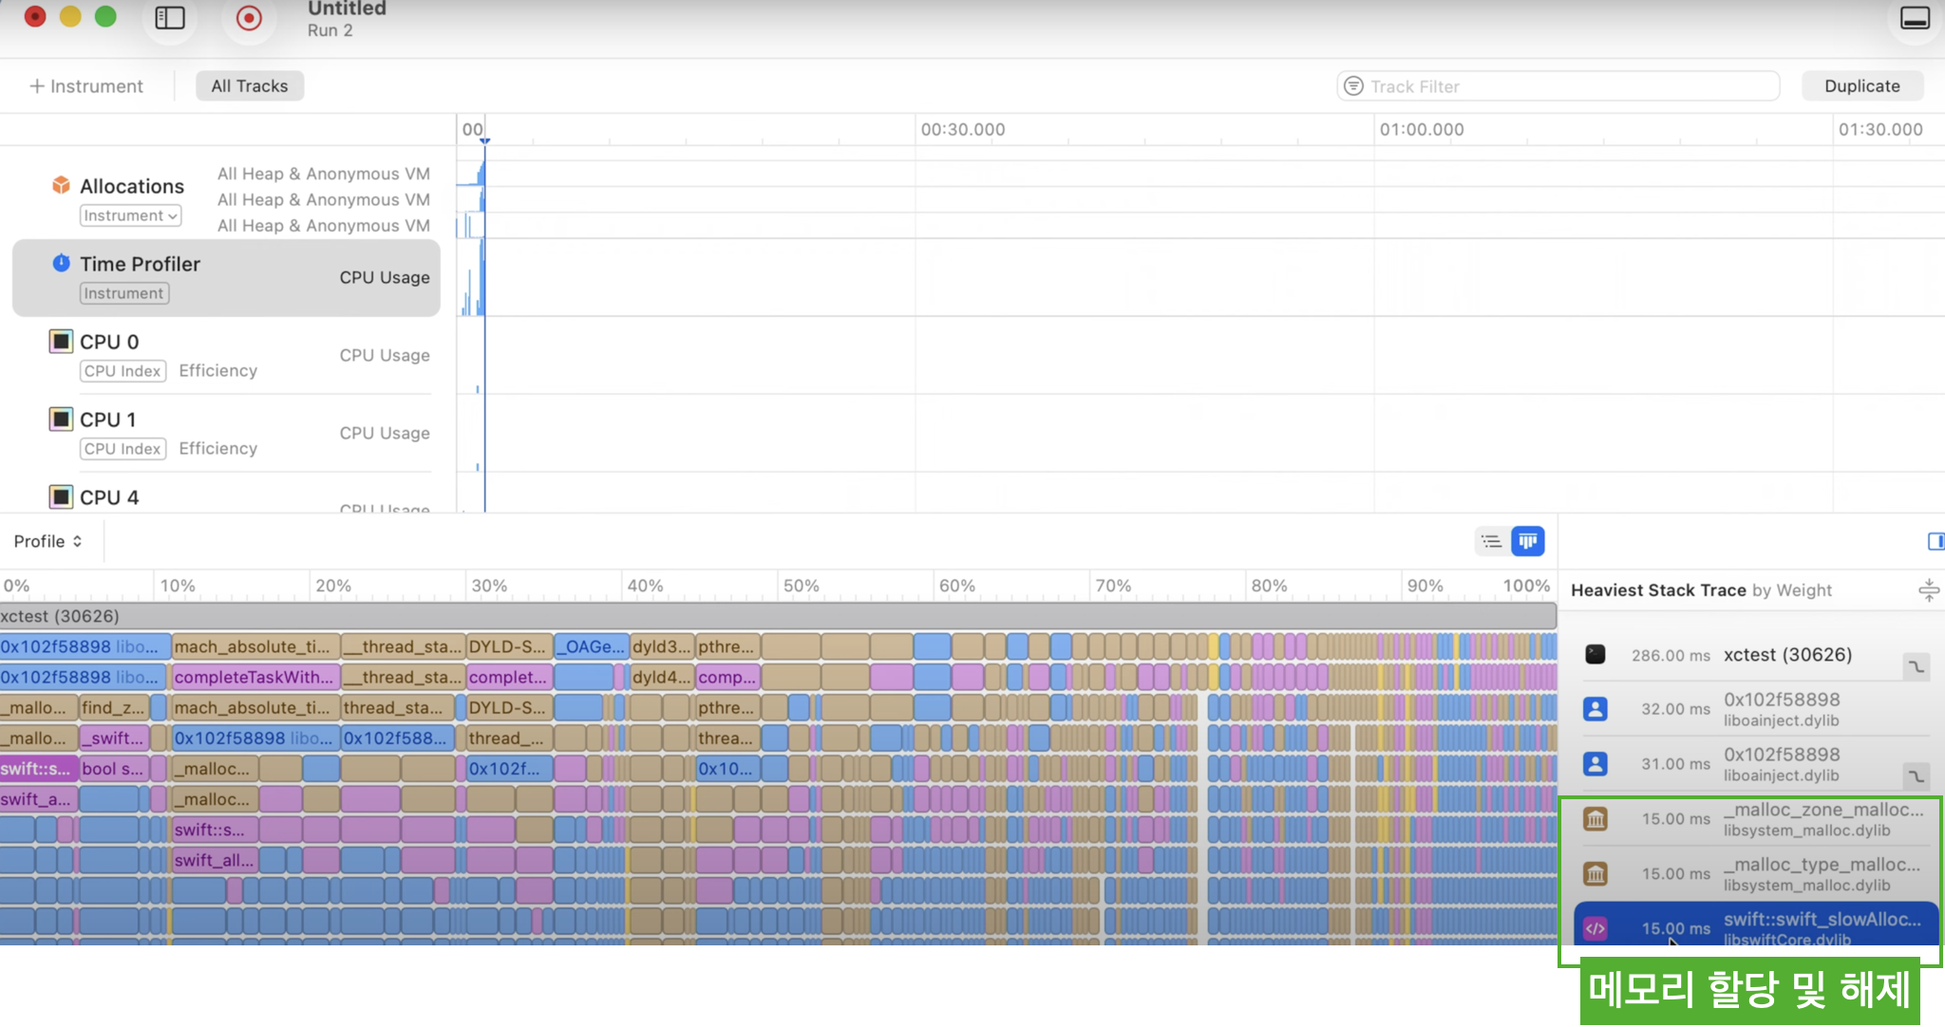The image size is (1945, 1027).
Task: Toggle the bottom detail pane icon
Action: click(1915, 18)
